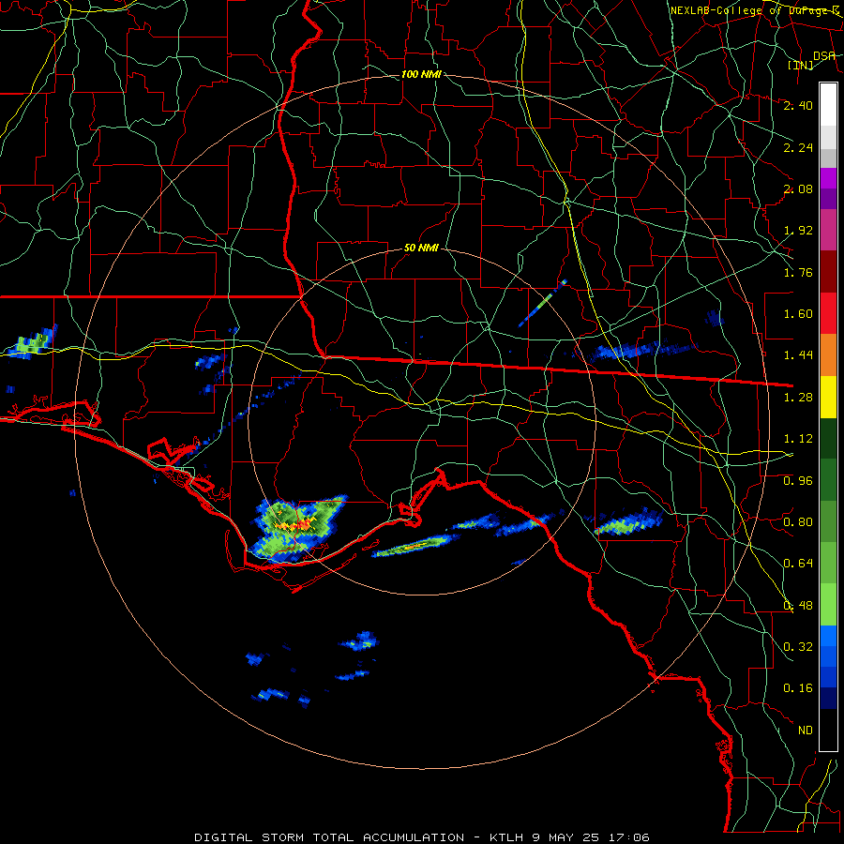Click the 100 NMI range ring label
Screen dimensions: 844x844
coord(421,74)
